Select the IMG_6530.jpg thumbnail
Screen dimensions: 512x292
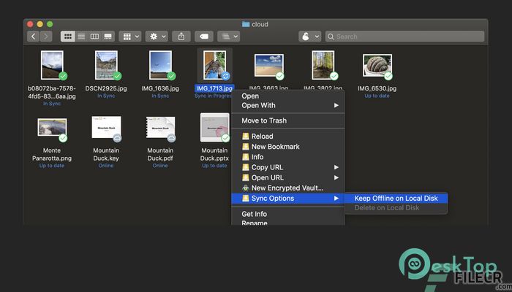pos(377,65)
